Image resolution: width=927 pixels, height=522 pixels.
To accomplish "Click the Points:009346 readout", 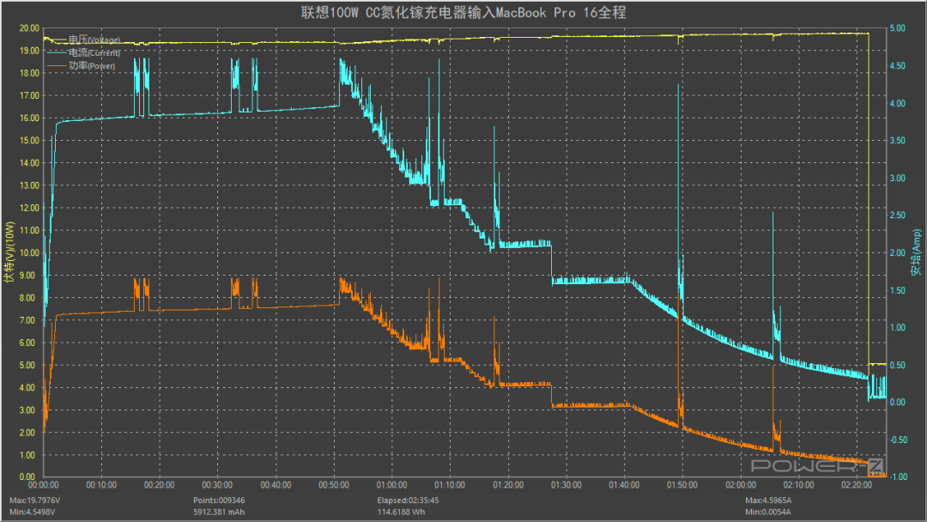I will pyautogui.click(x=219, y=501).
